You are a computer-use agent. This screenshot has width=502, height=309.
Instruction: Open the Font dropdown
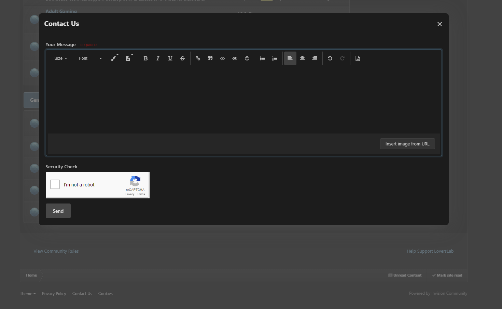click(x=90, y=58)
